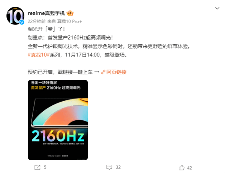Click the repost share icon
Image resolution: width=225 pixels, height=173 pixels.
[x=37, y=167]
